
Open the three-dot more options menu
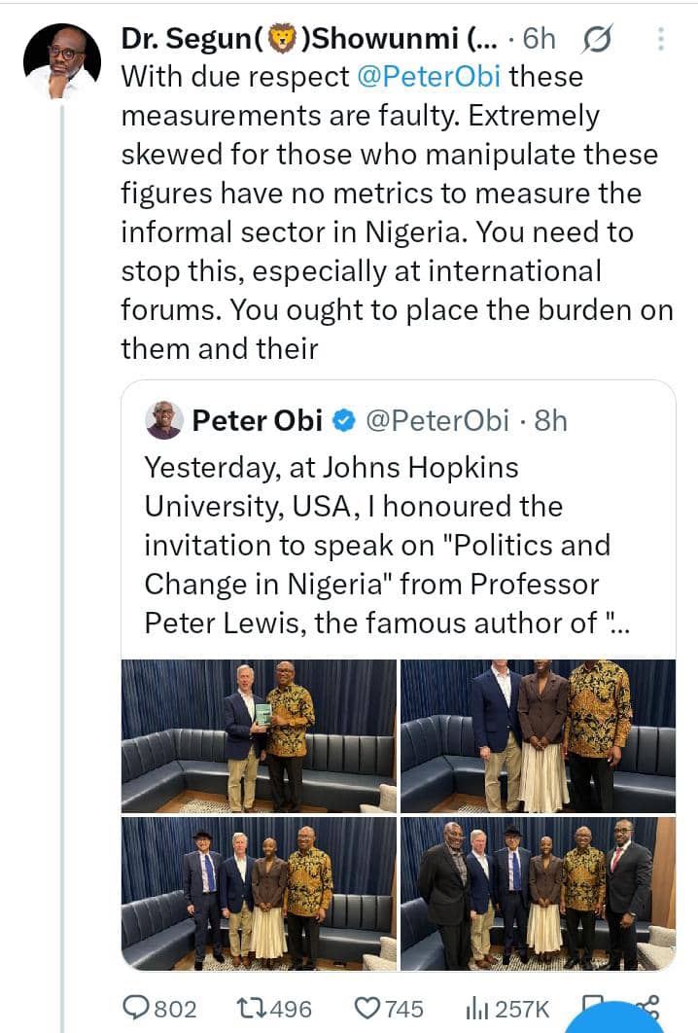tap(661, 40)
